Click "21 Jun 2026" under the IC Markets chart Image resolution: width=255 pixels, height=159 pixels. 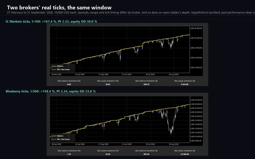[x=127, y=74]
